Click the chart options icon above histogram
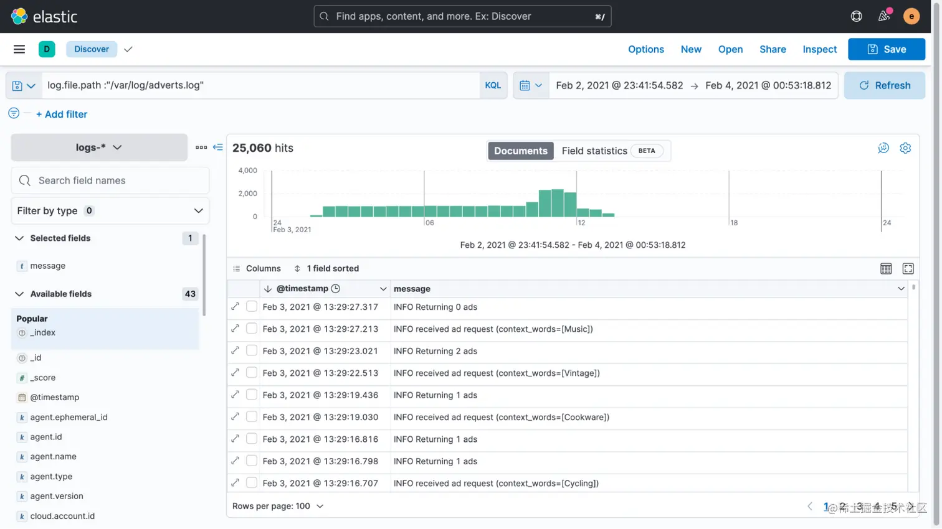This screenshot has width=942, height=529. 883,148
